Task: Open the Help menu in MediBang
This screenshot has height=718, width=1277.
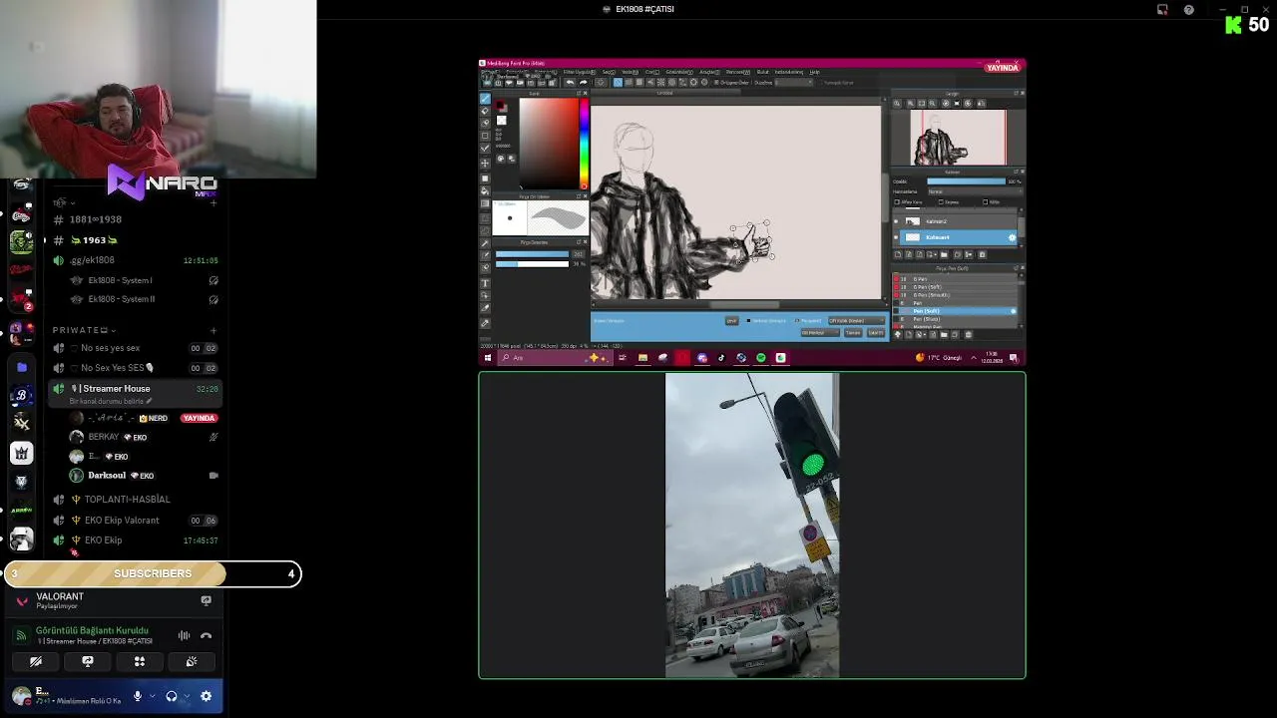Action: coord(814,72)
